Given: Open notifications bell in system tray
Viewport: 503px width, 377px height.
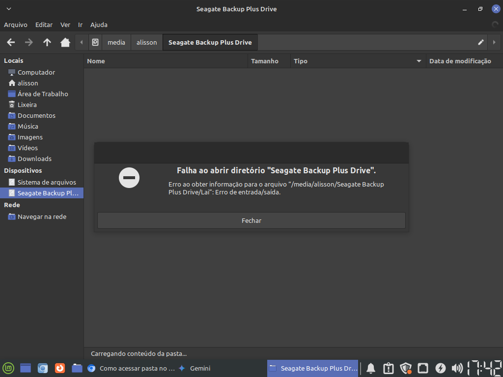Looking at the screenshot, I should 371,368.
